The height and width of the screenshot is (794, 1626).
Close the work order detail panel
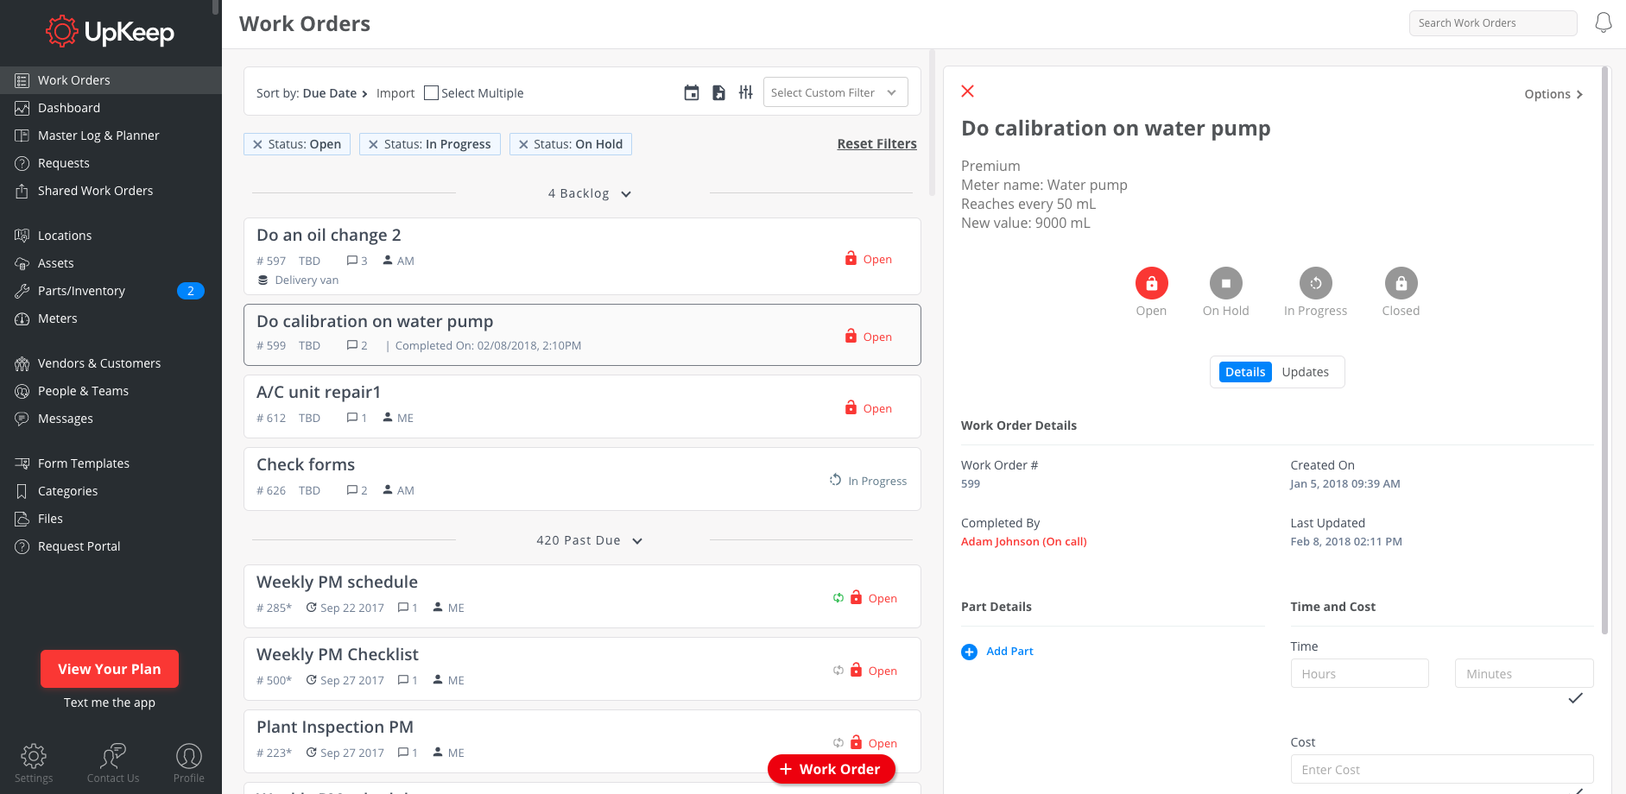968,91
